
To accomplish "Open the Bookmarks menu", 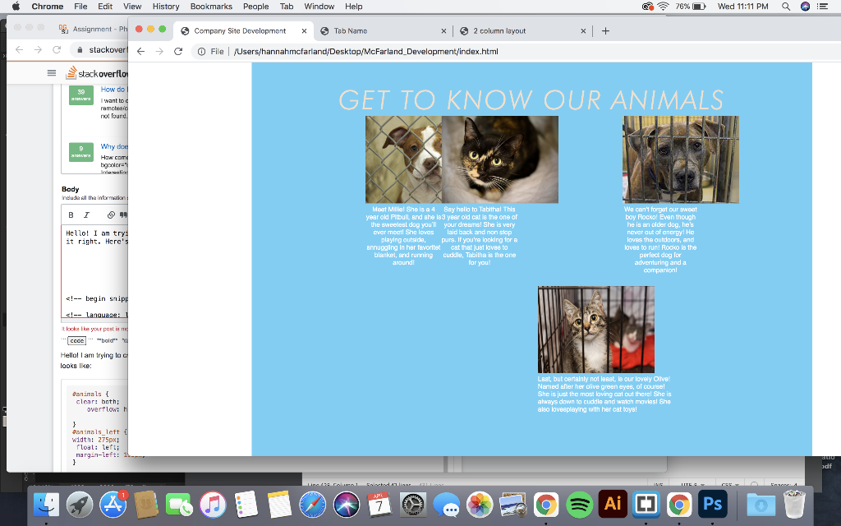I will (211, 7).
